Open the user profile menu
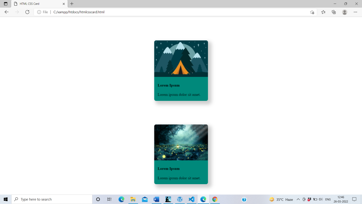This screenshot has width=362, height=204. click(x=345, y=12)
